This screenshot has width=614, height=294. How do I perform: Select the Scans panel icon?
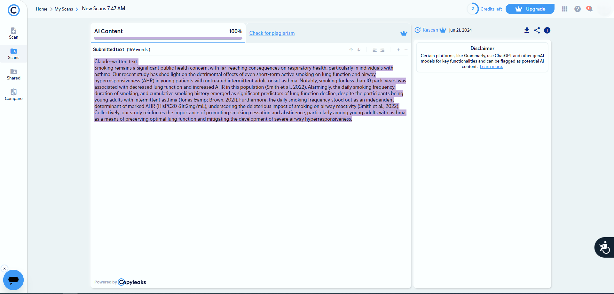pyautogui.click(x=13, y=54)
